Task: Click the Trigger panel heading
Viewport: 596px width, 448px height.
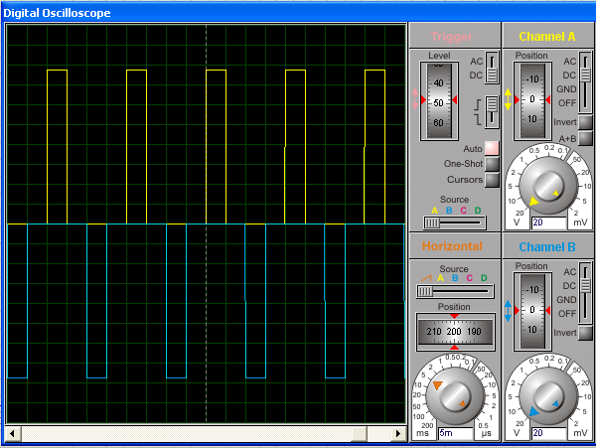Action: [452, 37]
